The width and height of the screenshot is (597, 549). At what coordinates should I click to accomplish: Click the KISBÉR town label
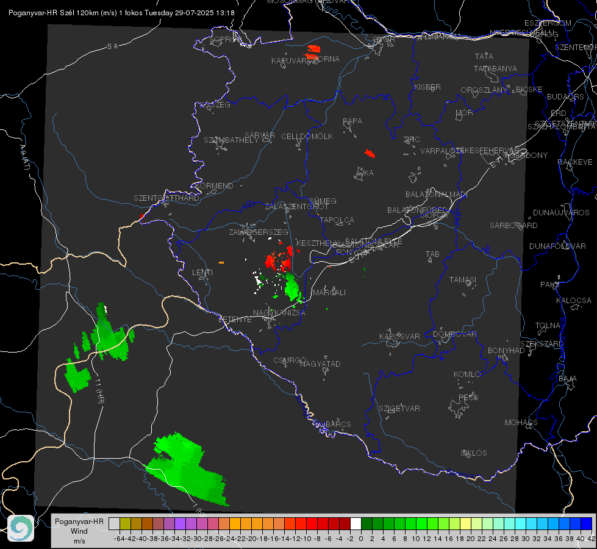[427, 87]
